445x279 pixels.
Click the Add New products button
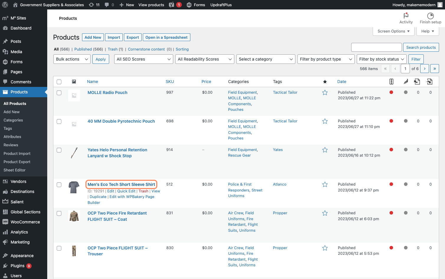[x=93, y=37]
